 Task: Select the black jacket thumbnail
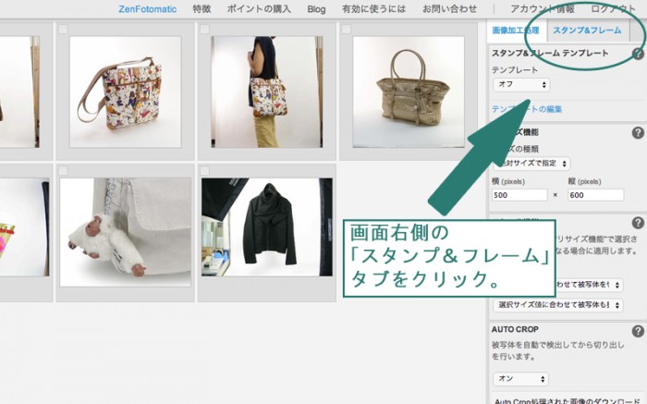click(267, 227)
